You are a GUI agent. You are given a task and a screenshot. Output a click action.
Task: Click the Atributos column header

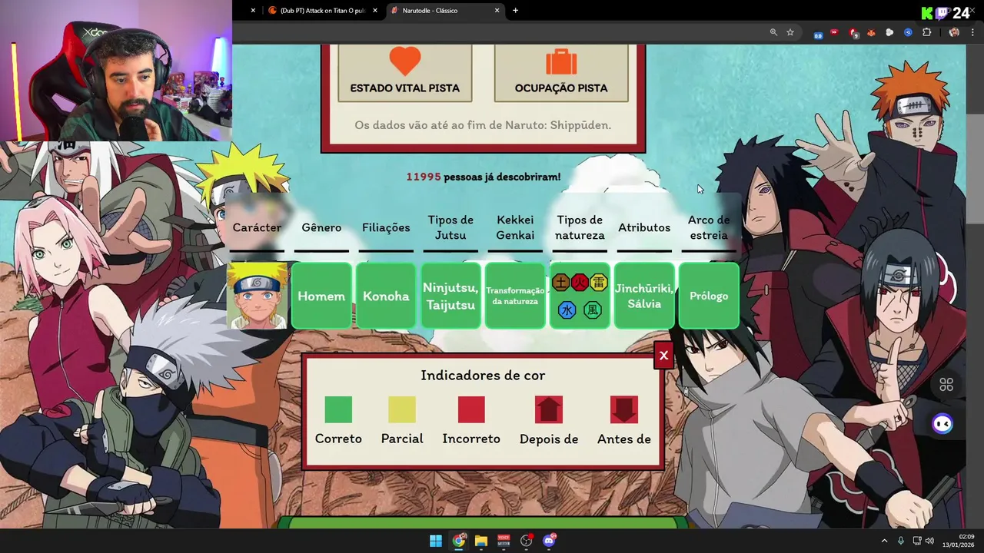(x=644, y=227)
